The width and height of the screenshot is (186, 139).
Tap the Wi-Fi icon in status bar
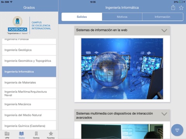click(11, 2)
